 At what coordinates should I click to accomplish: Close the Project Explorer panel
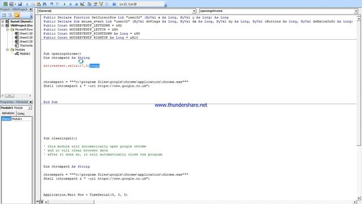(x=31, y=9)
